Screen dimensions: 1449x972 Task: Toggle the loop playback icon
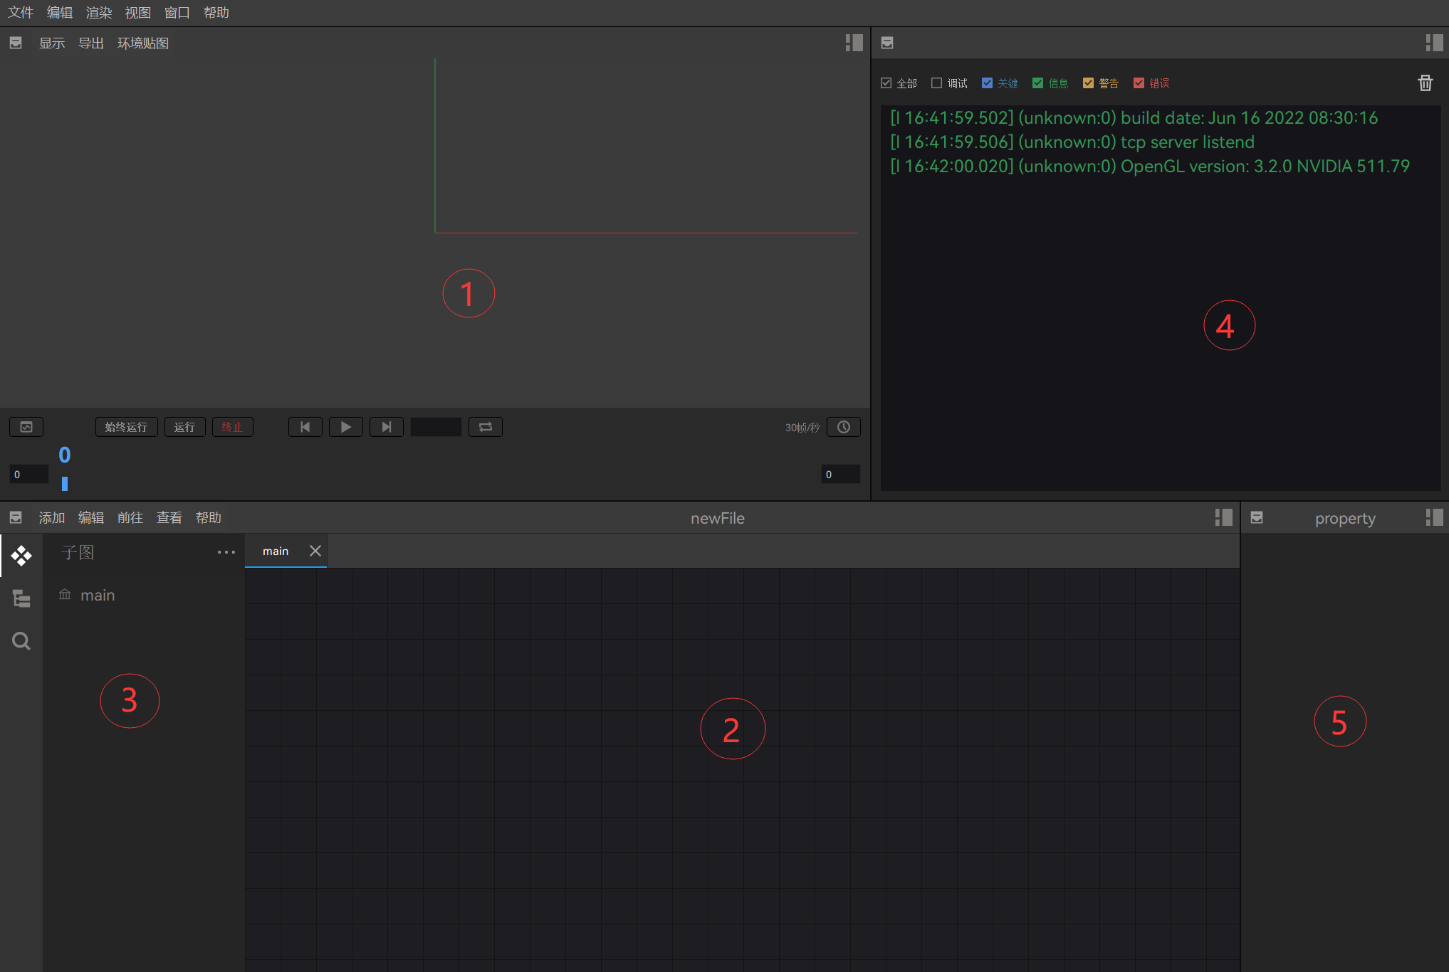486,427
